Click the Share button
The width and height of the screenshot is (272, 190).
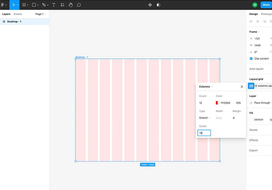pyautogui.click(x=266, y=5)
